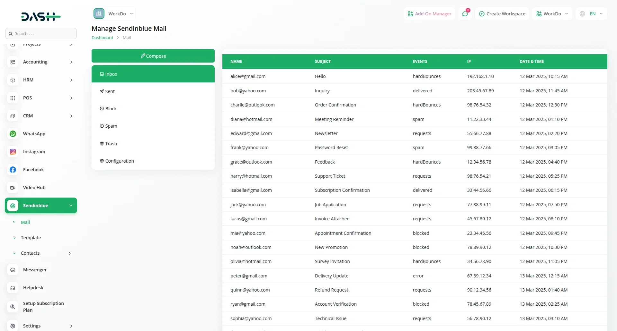The width and height of the screenshot is (617, 331).
Task: Open the Trash folder
Action: (111, 144)
